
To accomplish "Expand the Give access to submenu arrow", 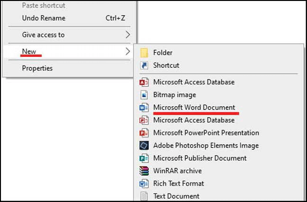I will click(x=127, y=35).
